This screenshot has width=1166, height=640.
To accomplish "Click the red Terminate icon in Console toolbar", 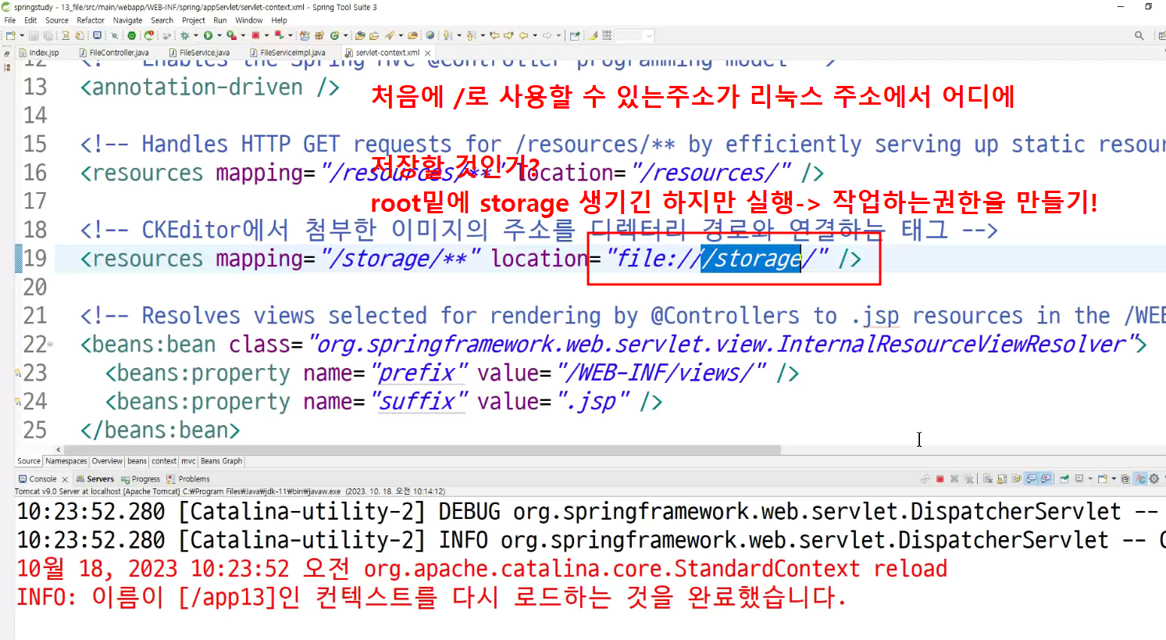I will 940,479.
